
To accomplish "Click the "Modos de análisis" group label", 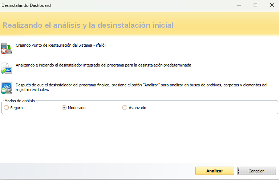I will point(20,101).
